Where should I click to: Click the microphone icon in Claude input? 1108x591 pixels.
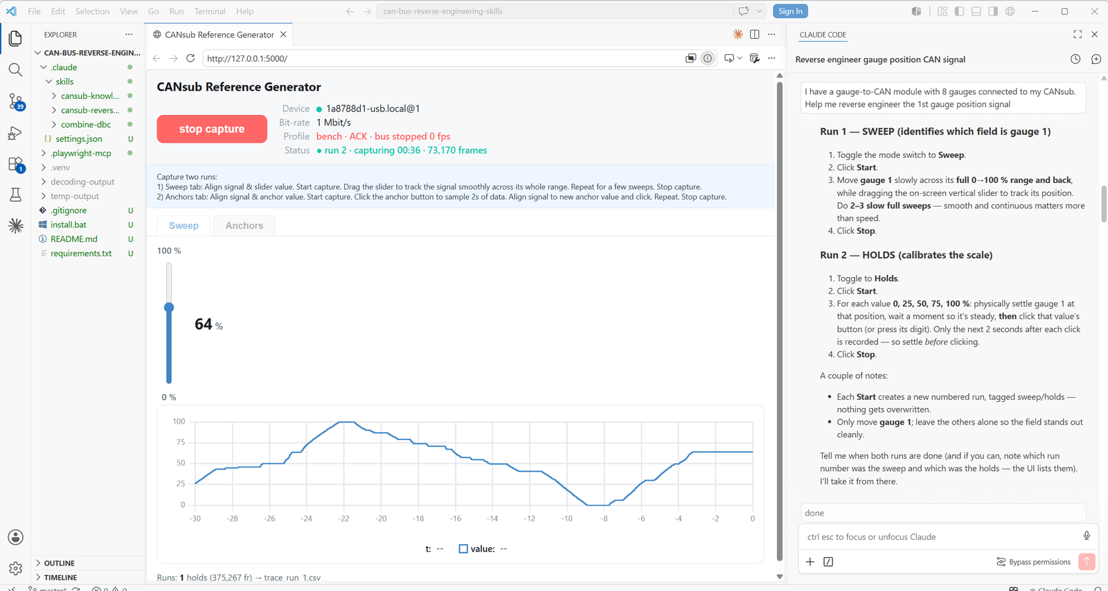pos(1087,536)
